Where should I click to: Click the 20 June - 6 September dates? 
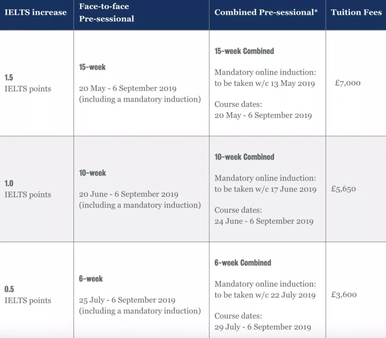point(128,195)
